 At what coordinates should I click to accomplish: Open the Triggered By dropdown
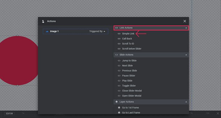97,31
